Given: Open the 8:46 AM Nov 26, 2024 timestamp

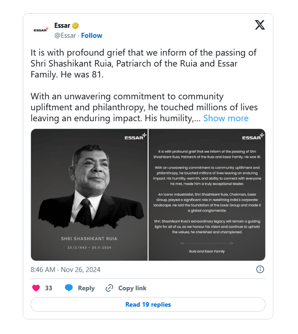Looking at the screenshot, I should (x=66, y=270).
